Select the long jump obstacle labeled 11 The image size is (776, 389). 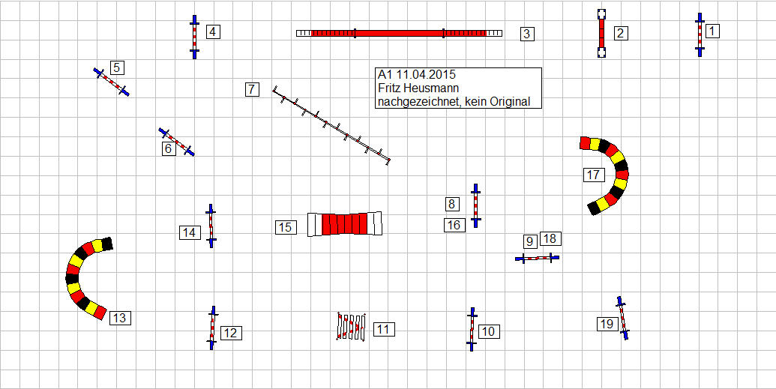click(351, 327)
